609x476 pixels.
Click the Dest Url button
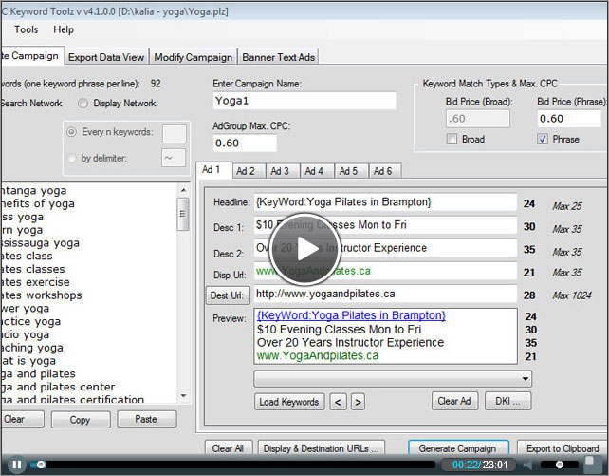(228, 295)
